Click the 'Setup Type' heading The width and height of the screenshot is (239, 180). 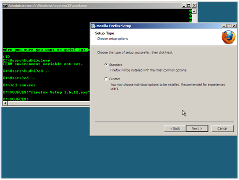tap(105, 33)
